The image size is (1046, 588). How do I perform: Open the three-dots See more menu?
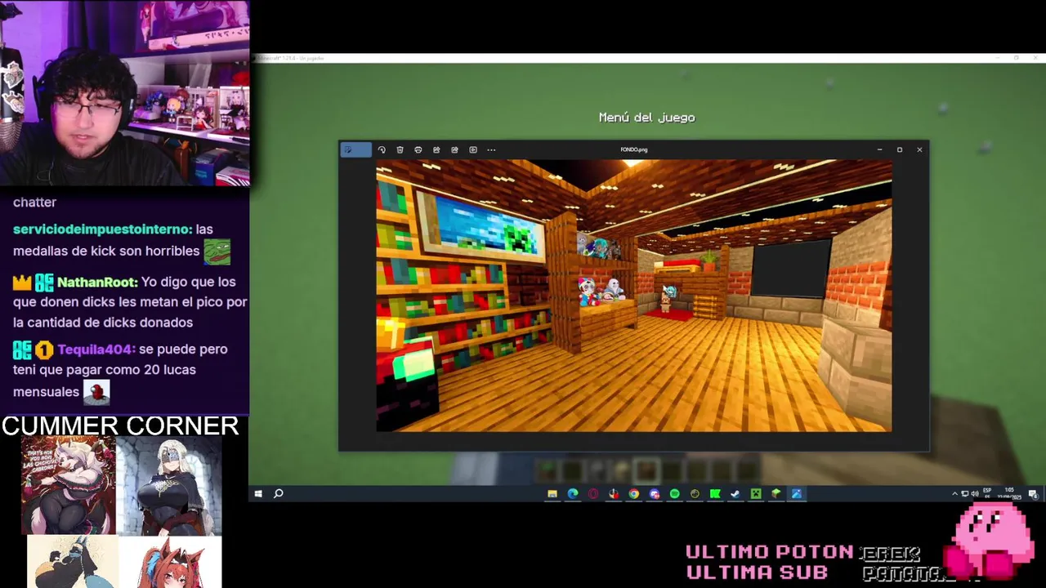(x=491, y=149)
